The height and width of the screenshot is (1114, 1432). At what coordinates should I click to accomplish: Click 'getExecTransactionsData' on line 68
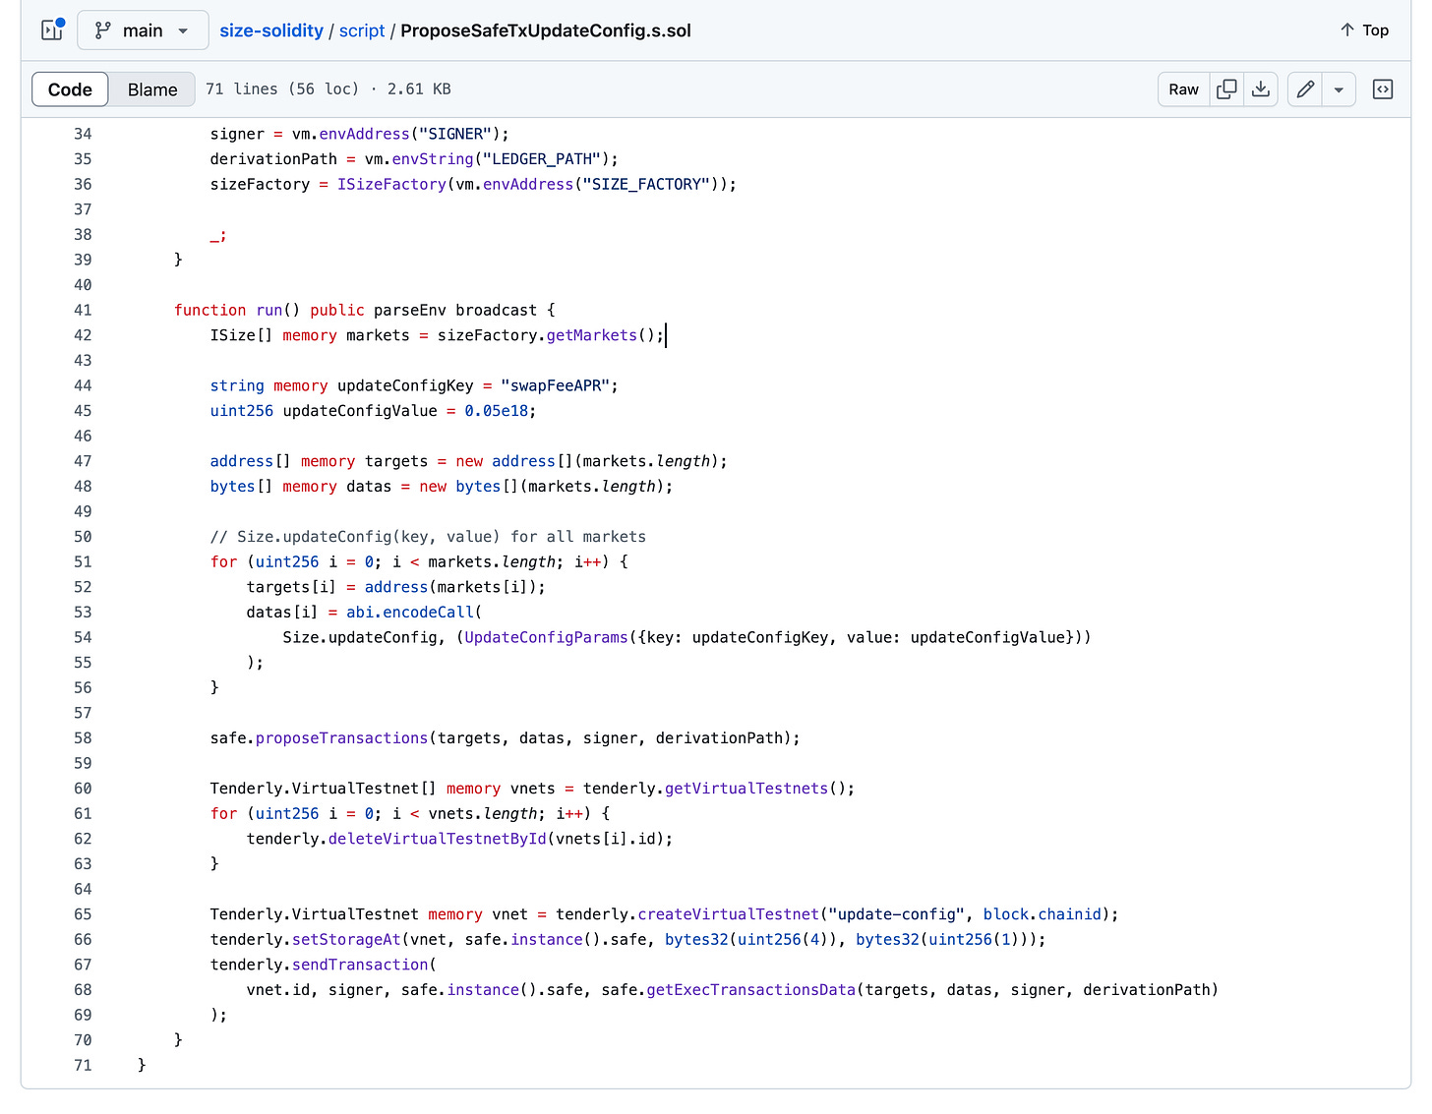[751, 990]
